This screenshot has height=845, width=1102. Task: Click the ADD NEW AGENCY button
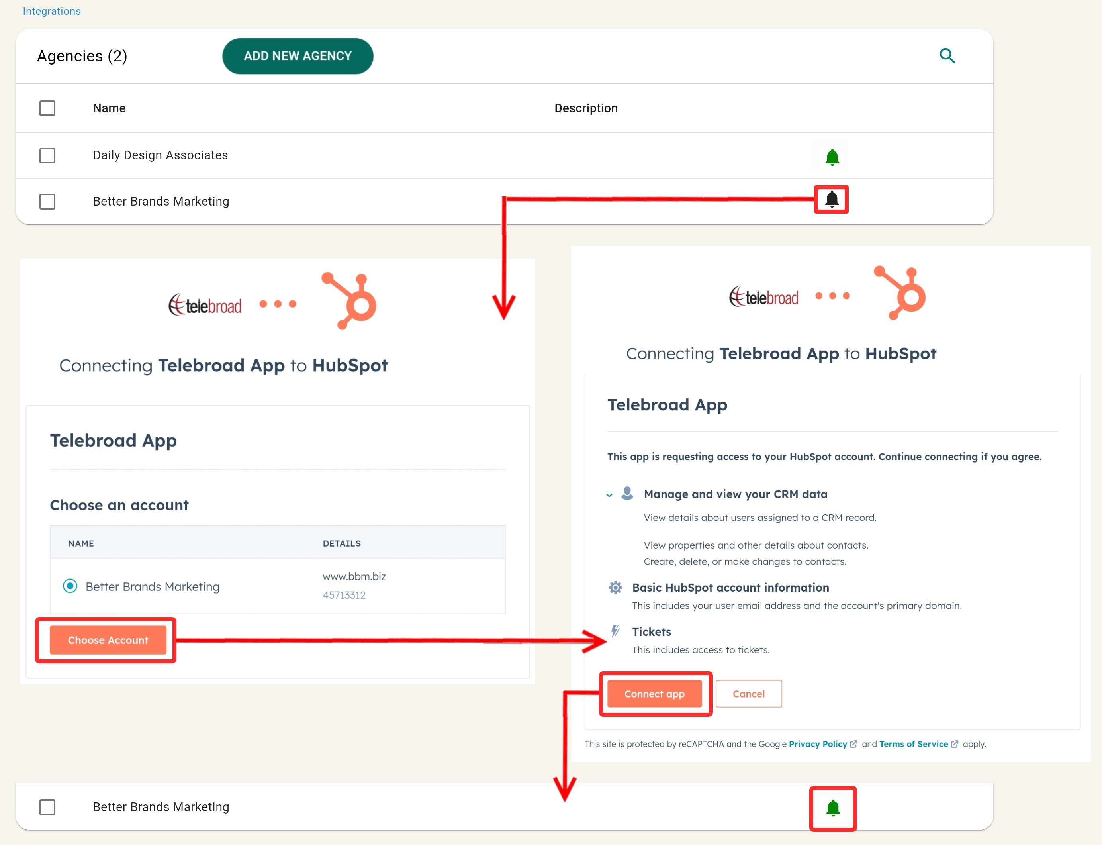coord(298,56)
